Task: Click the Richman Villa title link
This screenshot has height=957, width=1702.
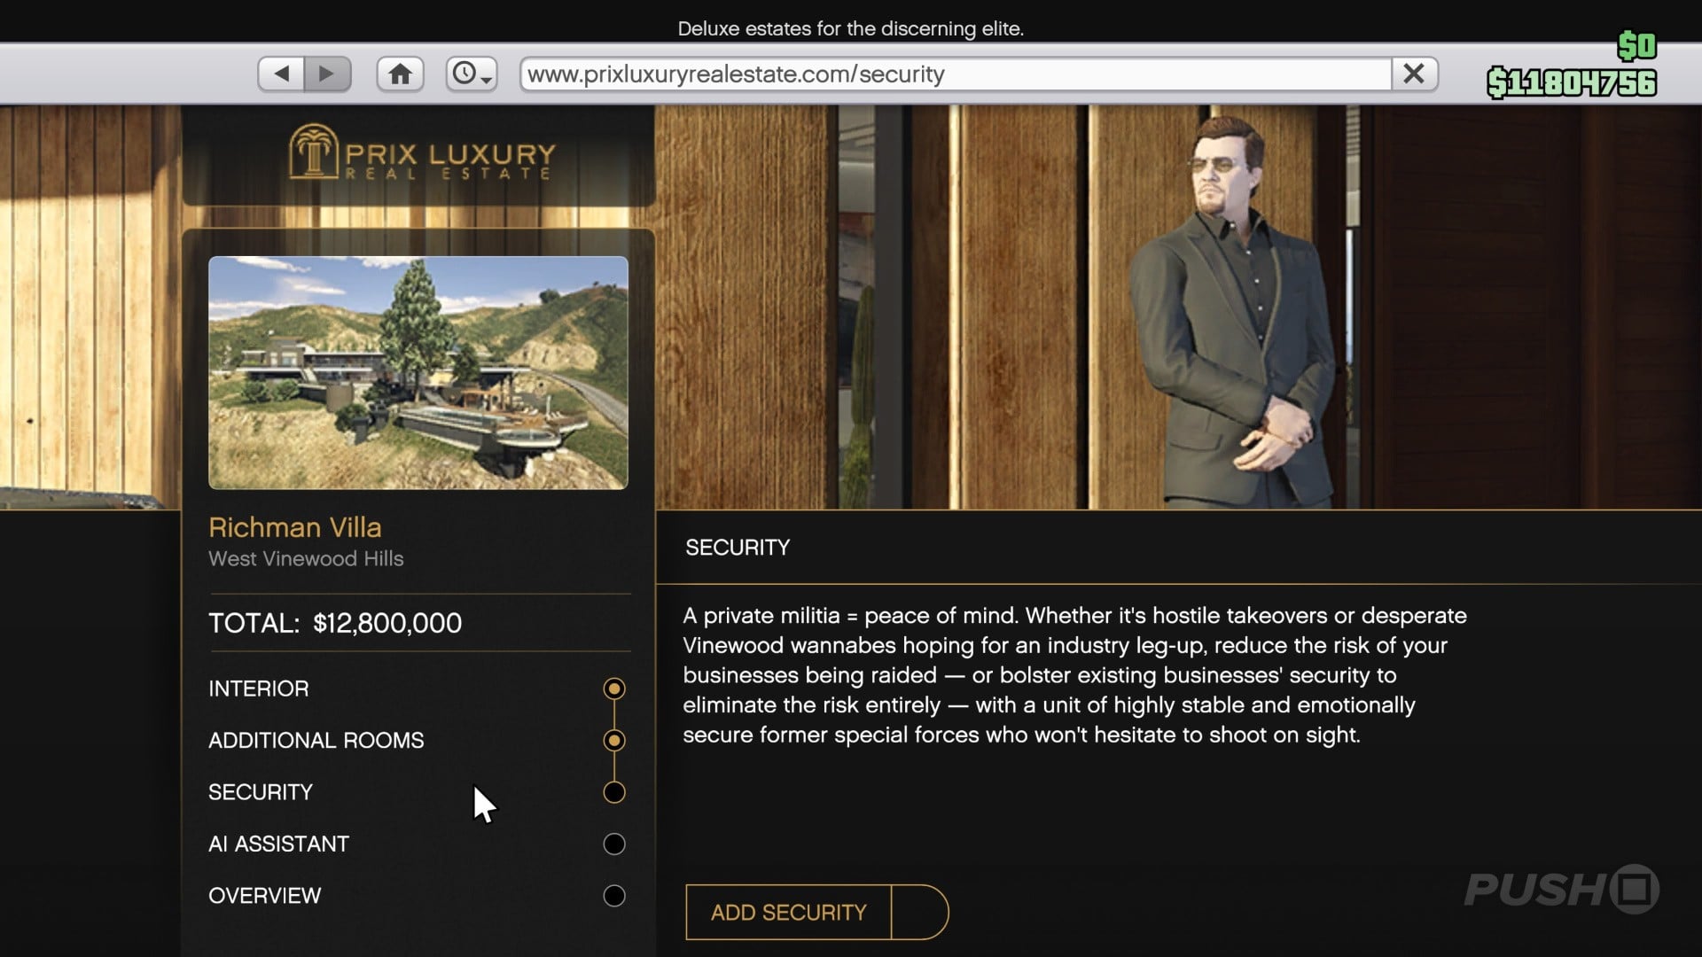Action: 295,527
